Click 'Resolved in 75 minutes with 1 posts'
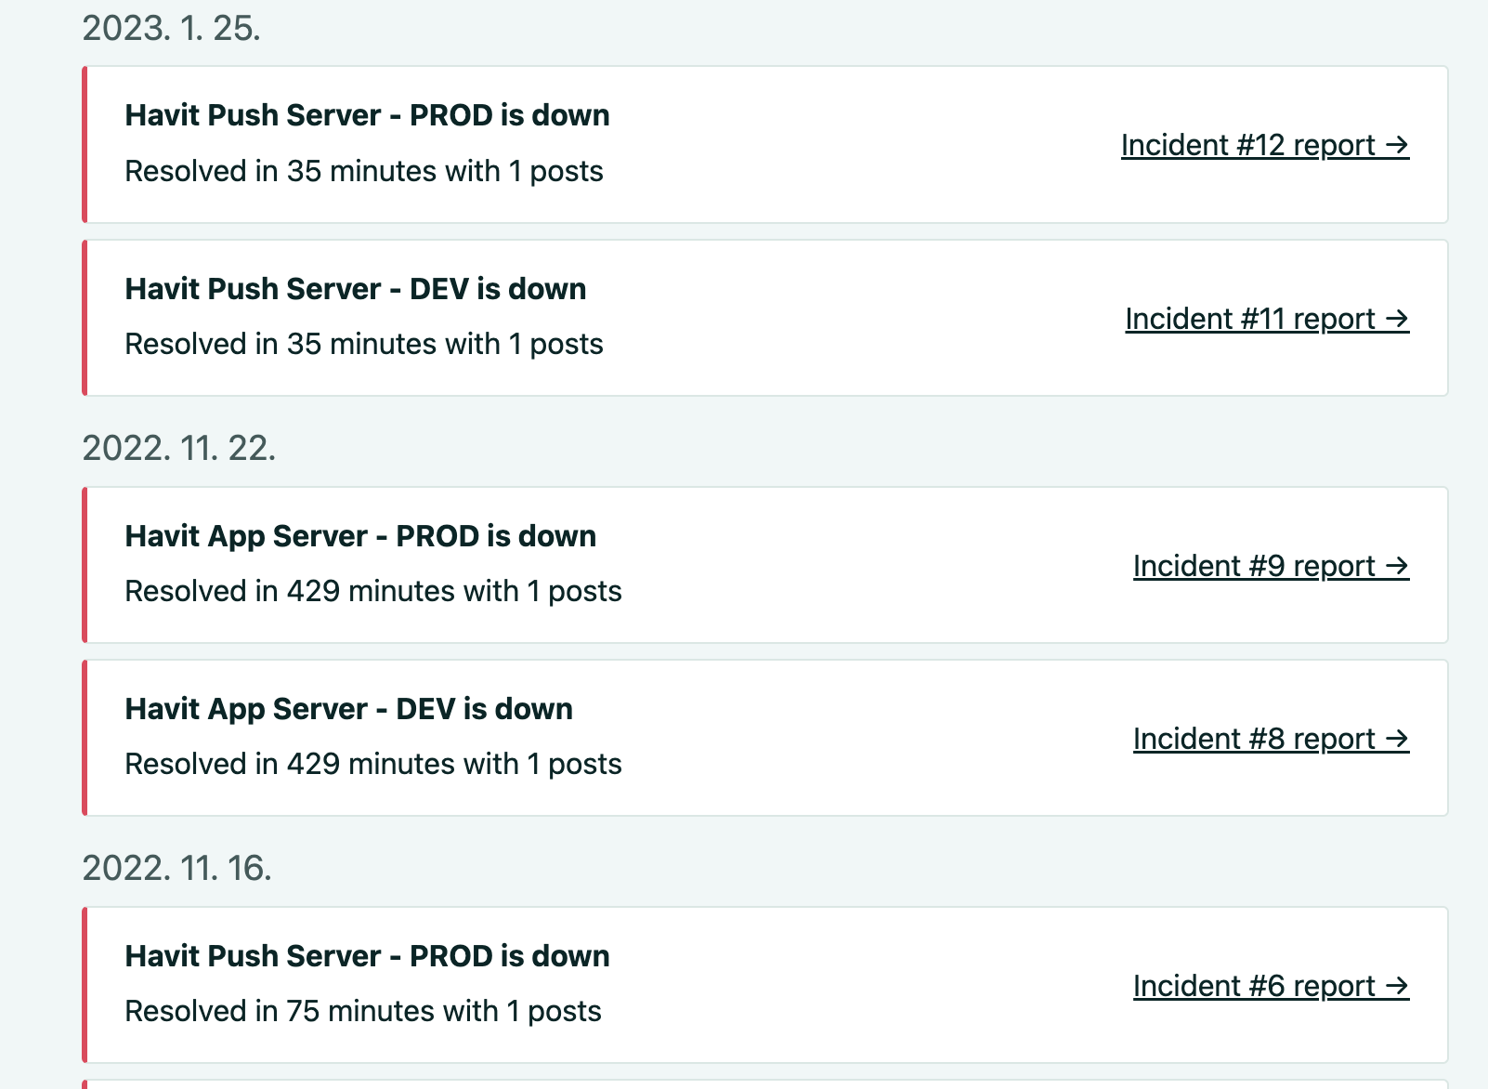1488x1089 pixels. point(363,1011)
